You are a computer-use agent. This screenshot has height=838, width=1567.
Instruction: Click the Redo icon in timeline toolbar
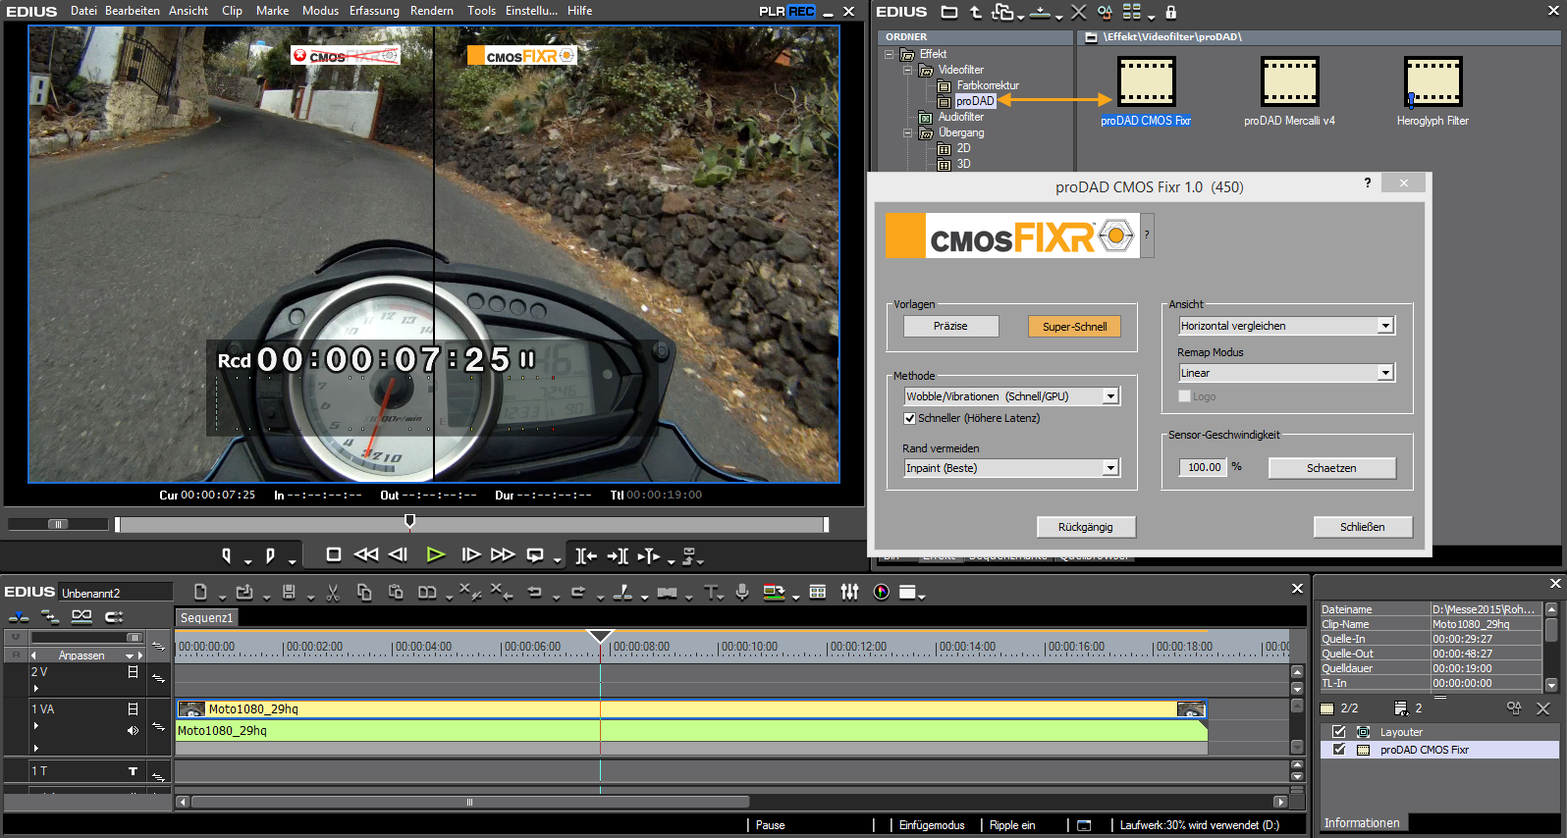pos(578,592)
